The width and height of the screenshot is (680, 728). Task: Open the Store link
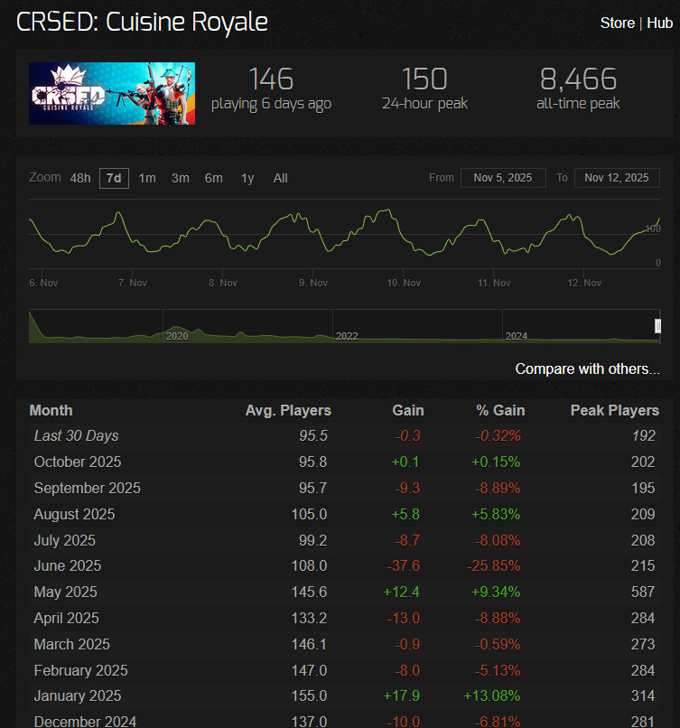pos(617,23)
